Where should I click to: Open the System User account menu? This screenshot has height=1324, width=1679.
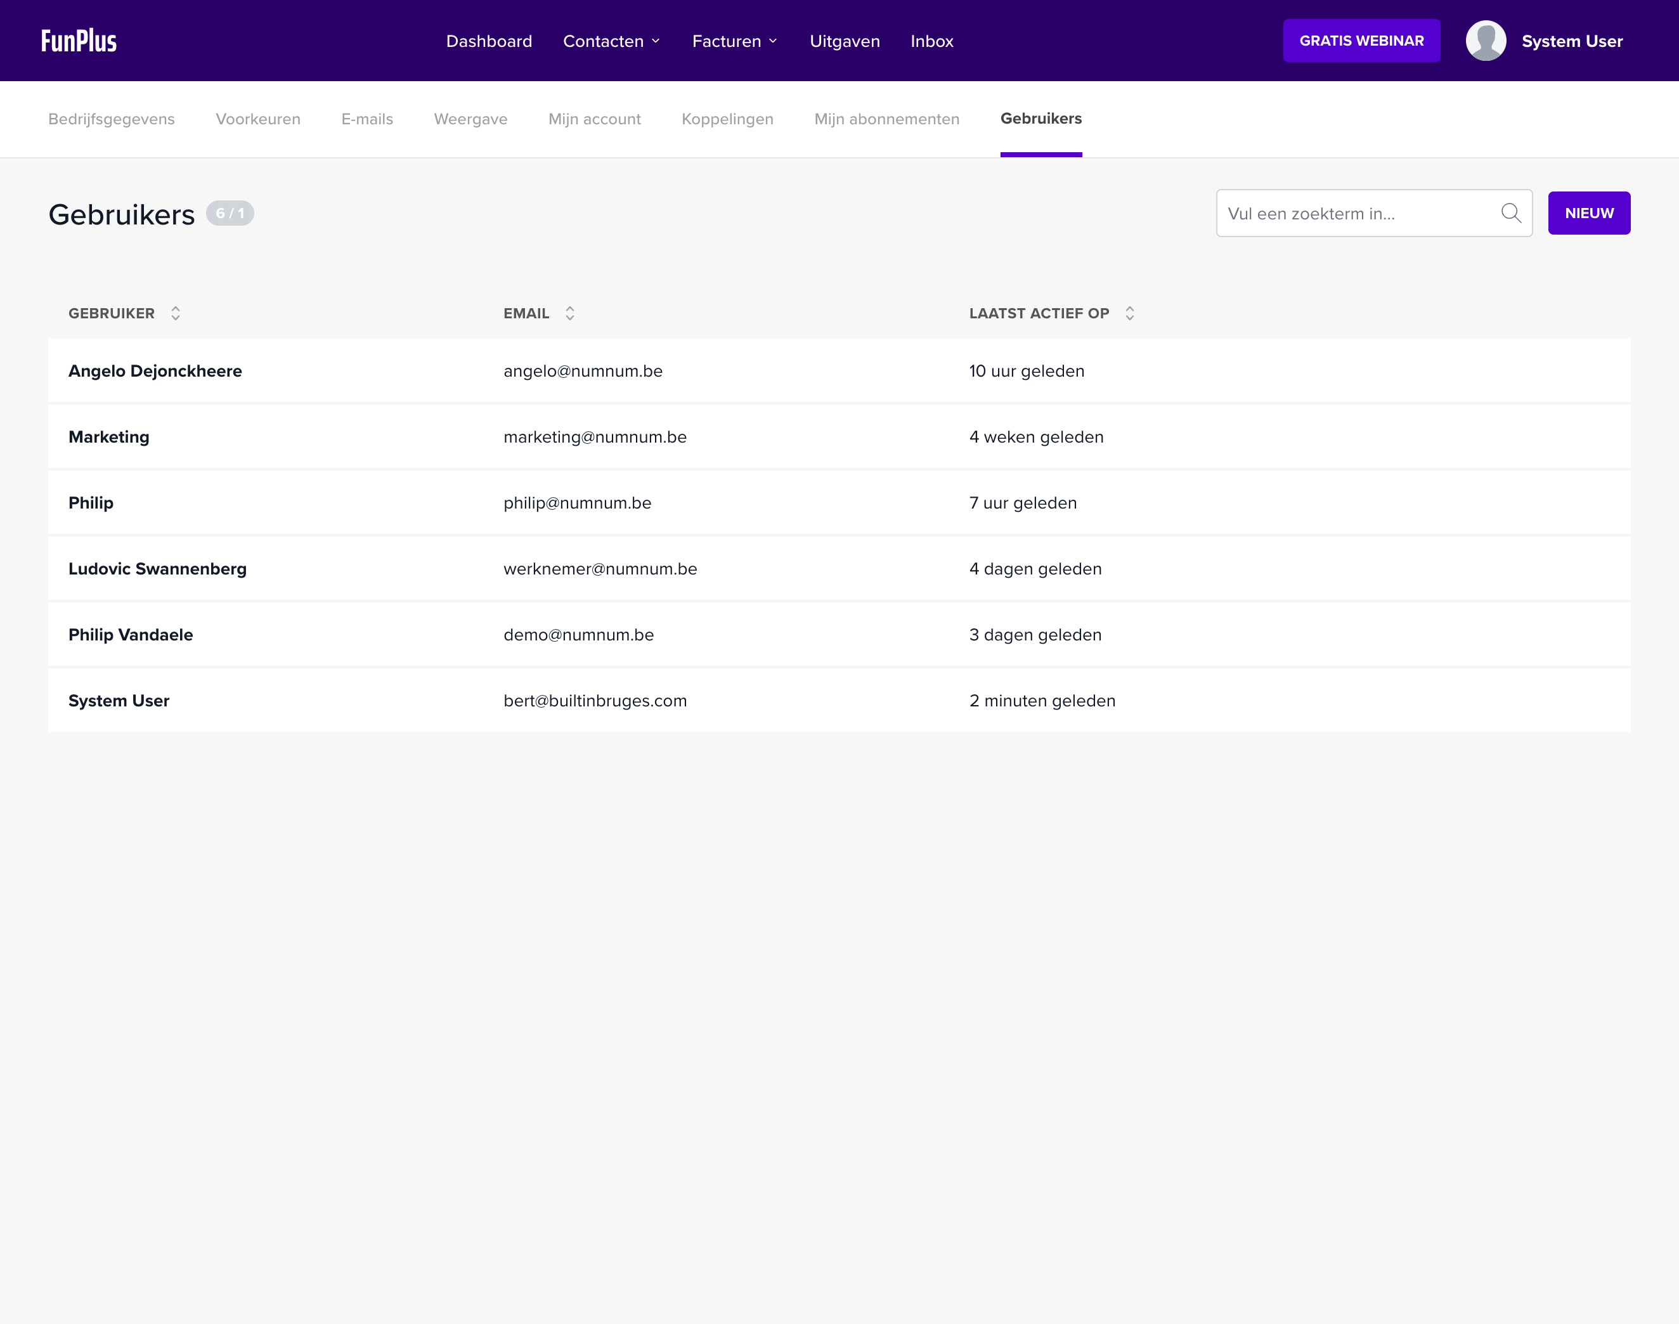click(x=1571, y=41)
